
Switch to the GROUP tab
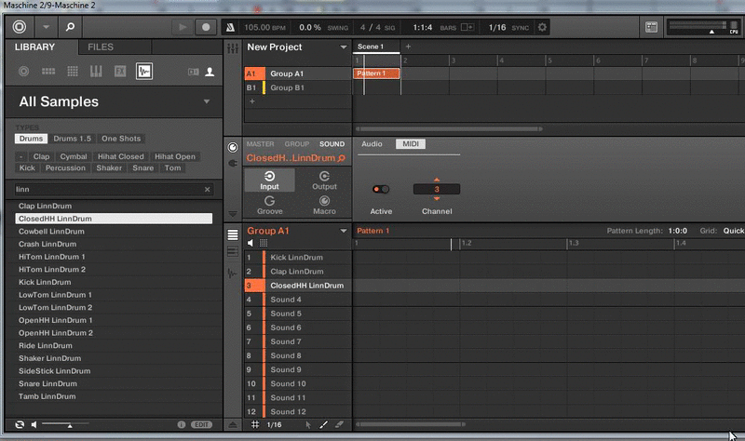pyautogui.click(x=297, y=144)
